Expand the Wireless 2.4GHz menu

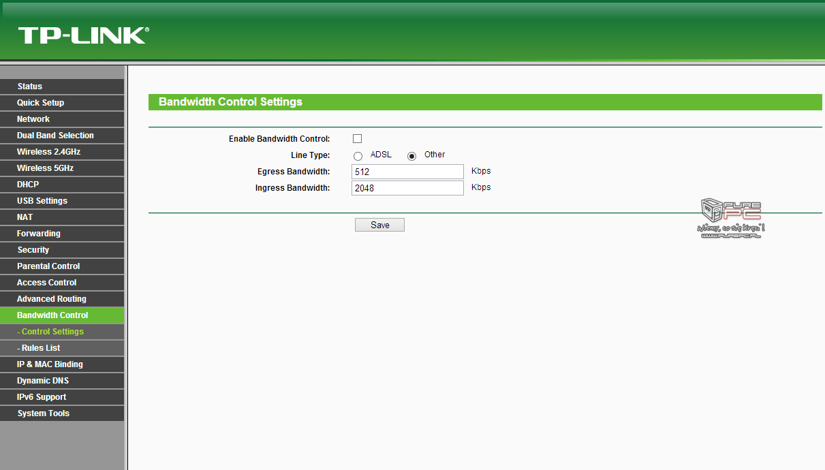(48, 152)
